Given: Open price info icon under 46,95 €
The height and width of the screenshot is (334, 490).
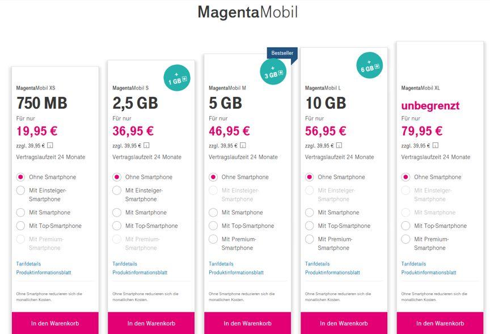Looking at the screenshot, I should click(x=243, y=145).
